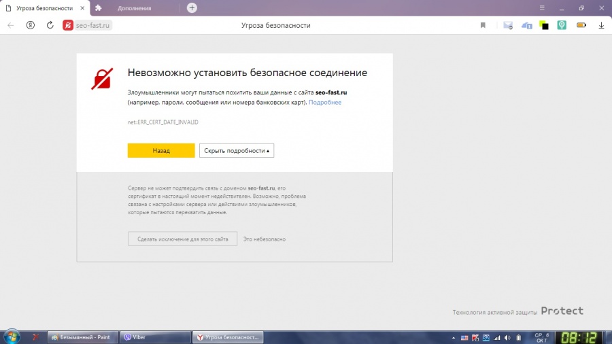Click the battery saver icon in toolbar
The height and width of the screenshot is (344, 612).
pyautogui.click(x=581, y=25)
